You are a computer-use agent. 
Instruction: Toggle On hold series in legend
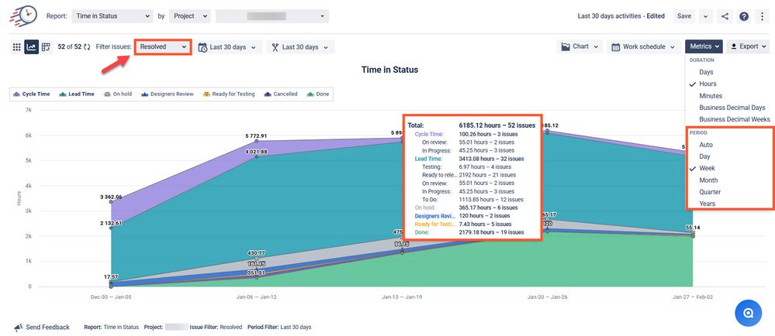[118, 94]
